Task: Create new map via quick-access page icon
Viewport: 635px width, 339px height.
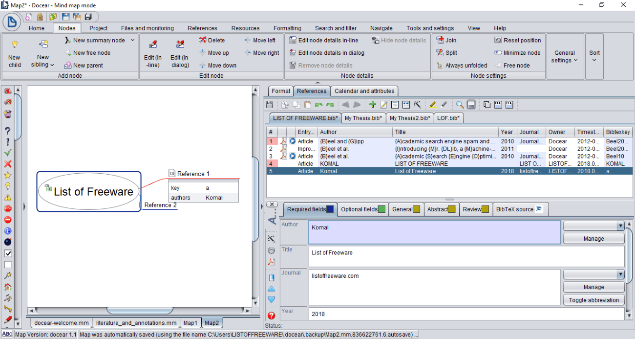Action: tap(29, 17)
